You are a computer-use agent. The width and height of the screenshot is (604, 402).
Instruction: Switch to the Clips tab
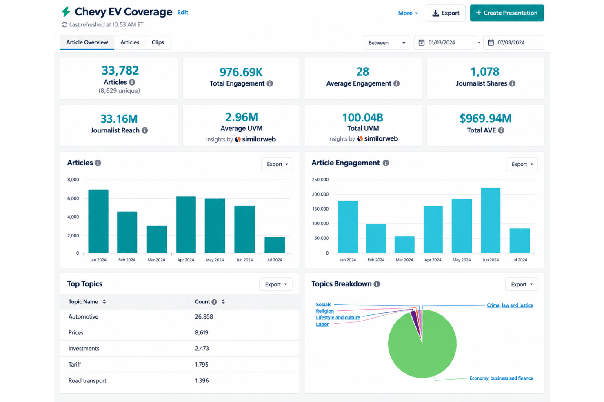tap(158, 42)
